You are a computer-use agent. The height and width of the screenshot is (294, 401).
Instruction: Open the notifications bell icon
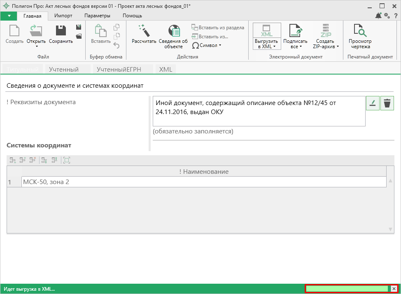pyautogui.click(x=378, y=16)
